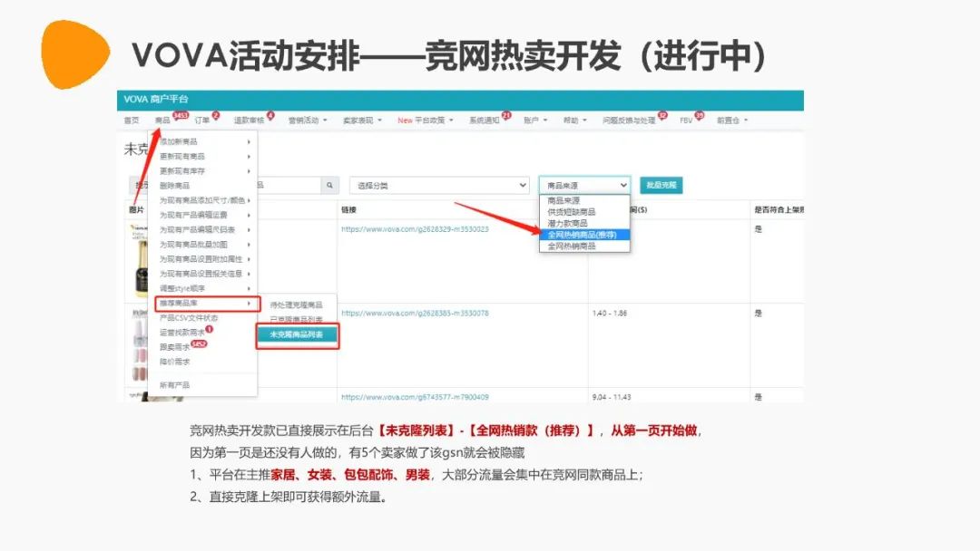Choose 待处理克隆商品 in the submenu
The image size is (980, 551).
297,305
